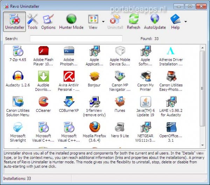The height and width of the screenshot is (185, 210).
Task: Click the View toolbar button
Action: tap(93, 21)
